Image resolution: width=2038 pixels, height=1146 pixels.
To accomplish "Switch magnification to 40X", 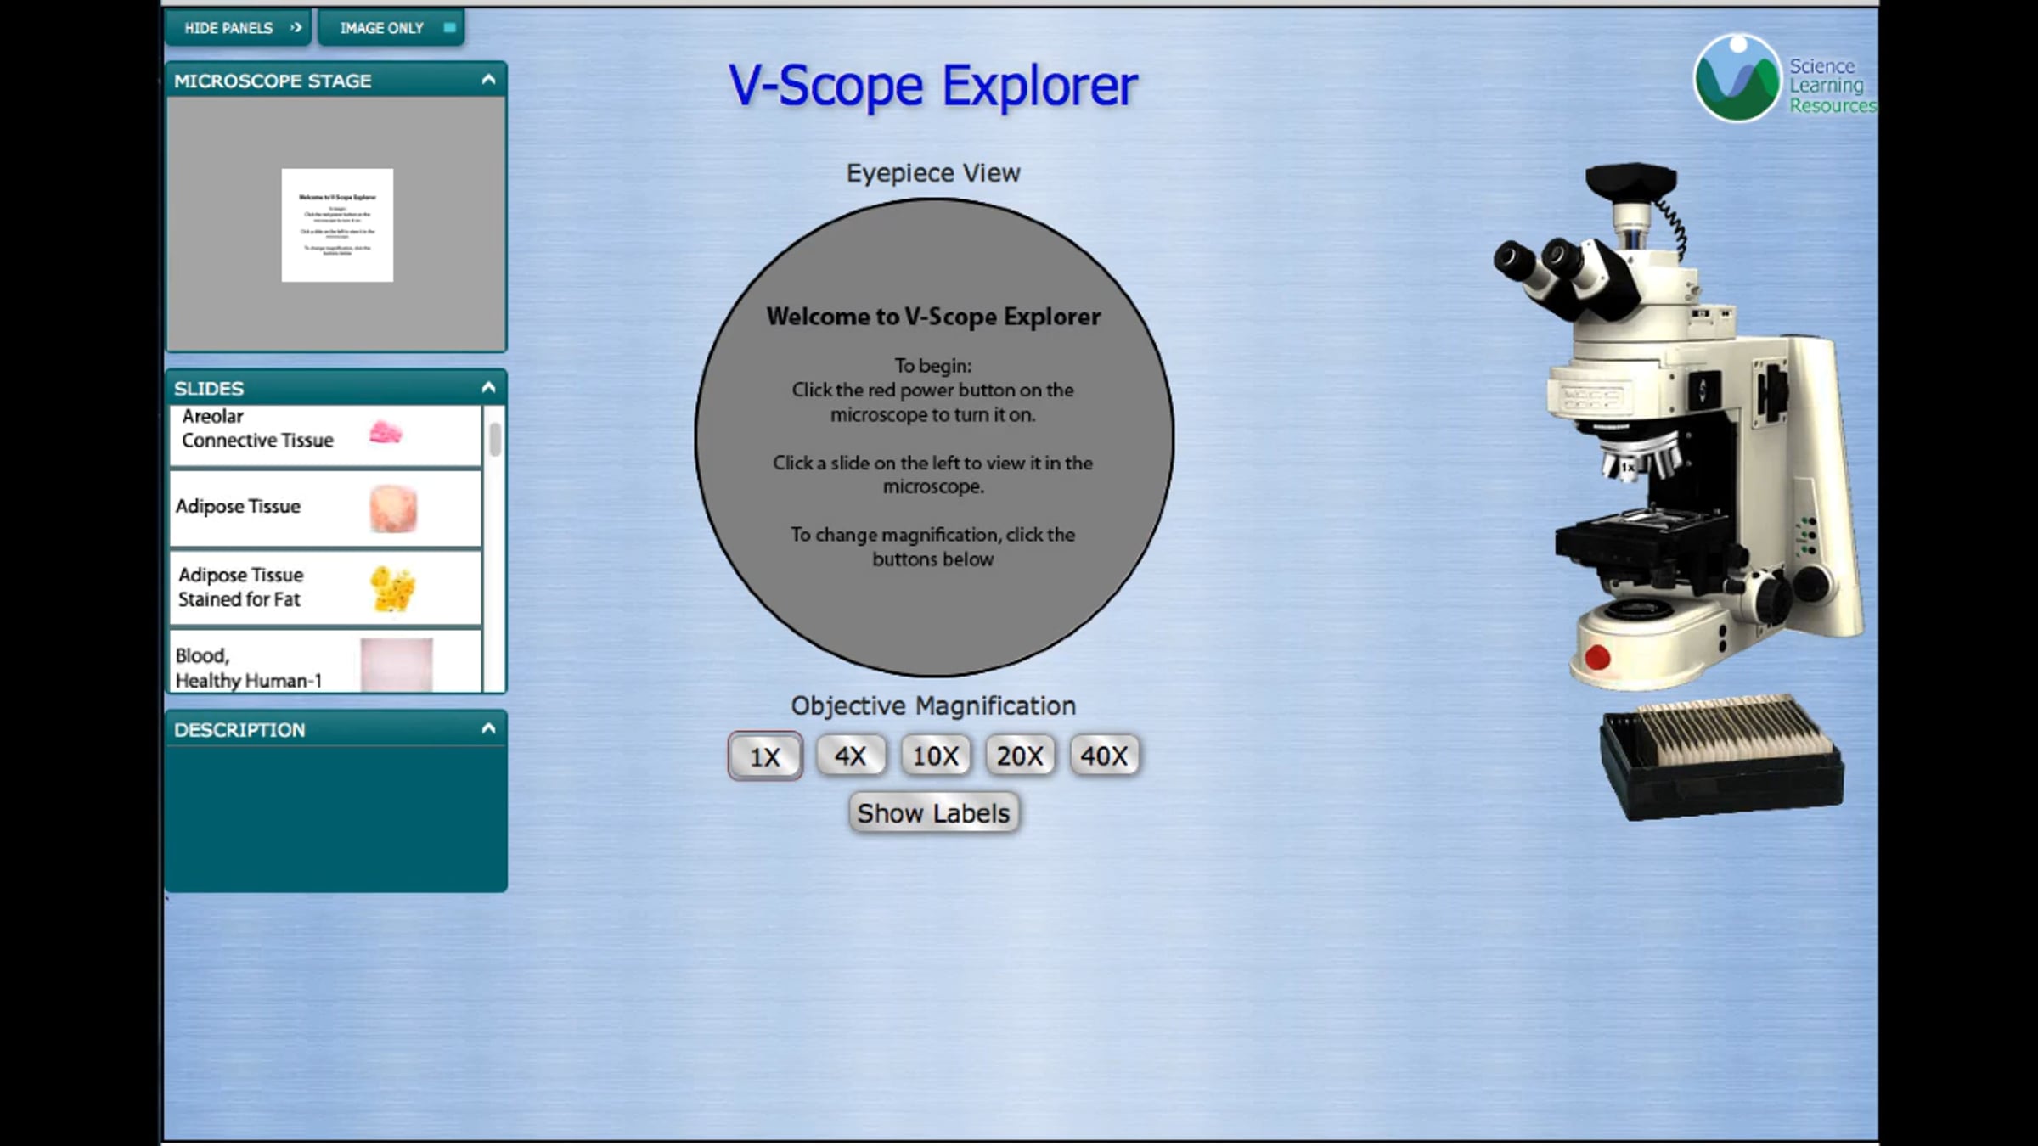I will point(1105,755).
